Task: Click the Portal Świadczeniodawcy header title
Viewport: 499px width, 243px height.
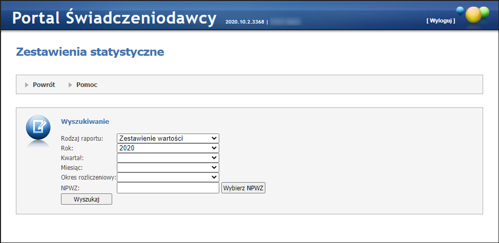Action: (x=114, y=18)
